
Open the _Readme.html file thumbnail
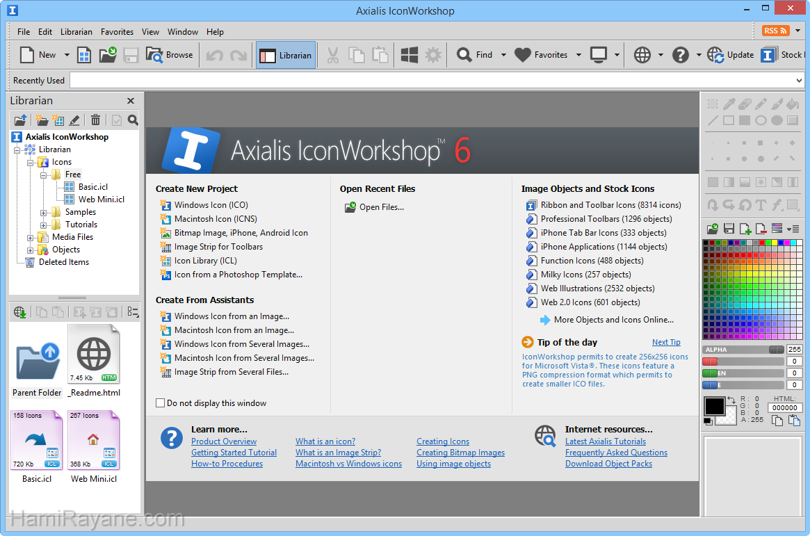(93, 355)
